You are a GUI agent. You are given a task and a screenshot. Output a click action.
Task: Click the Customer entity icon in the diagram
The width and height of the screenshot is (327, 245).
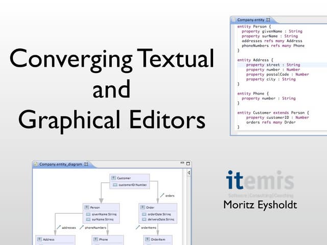(114, 178)
